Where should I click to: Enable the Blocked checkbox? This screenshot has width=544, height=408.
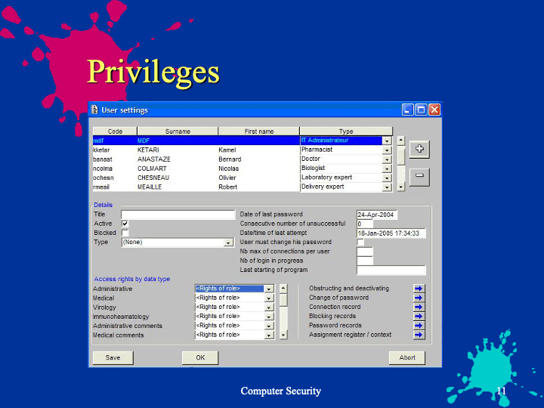click(125, 233)
